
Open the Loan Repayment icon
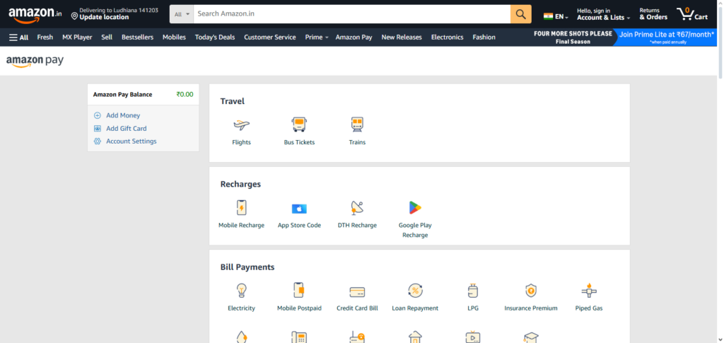pyautogui.click(x=415, y=291)
